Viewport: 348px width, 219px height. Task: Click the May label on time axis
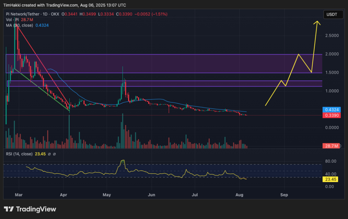point(107,195)
